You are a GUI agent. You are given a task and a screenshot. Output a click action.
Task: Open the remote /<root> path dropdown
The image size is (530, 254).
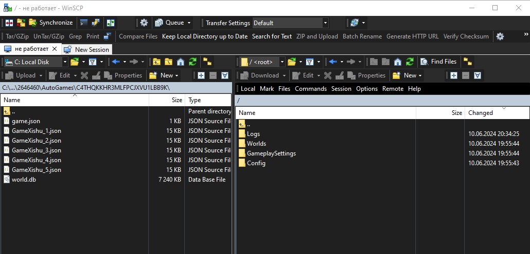[282, 62]
